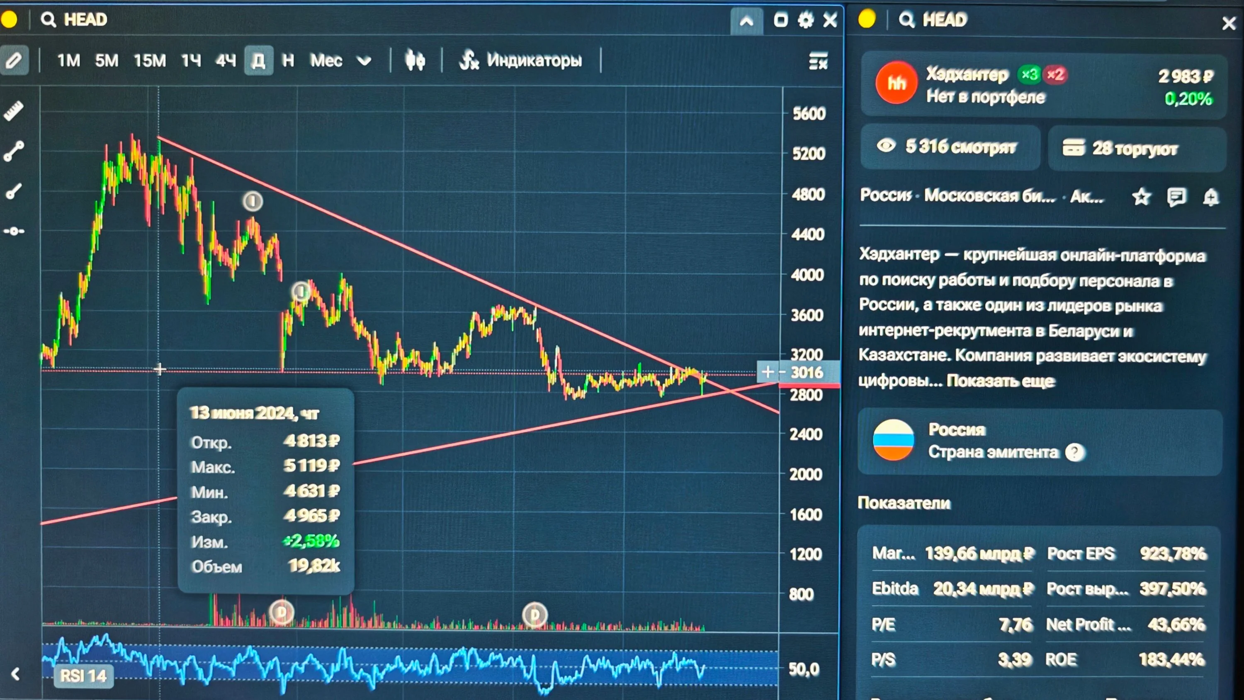Image resolution: width=1244 pixels, height=700 pixels.
Task: Set a price alert with the bell icon
Action: point(1211,197)
